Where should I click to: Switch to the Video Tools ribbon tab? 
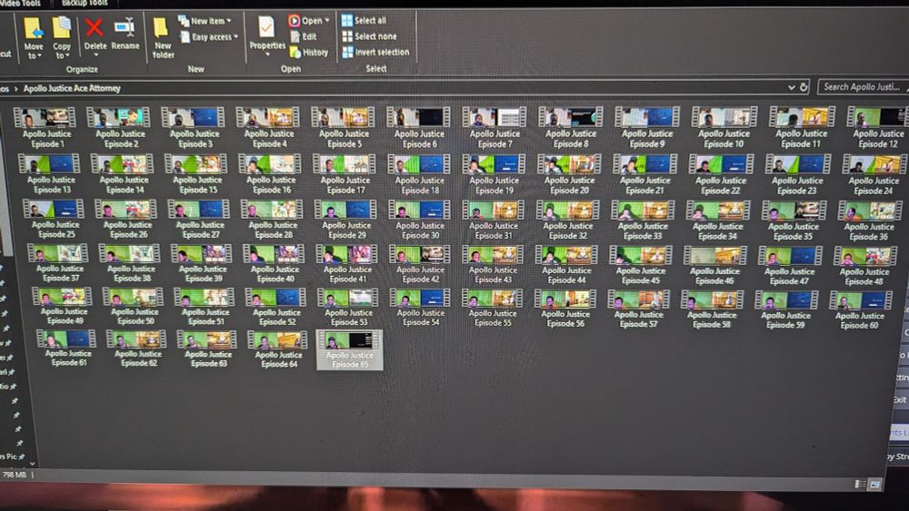click(x=20, y=4)
